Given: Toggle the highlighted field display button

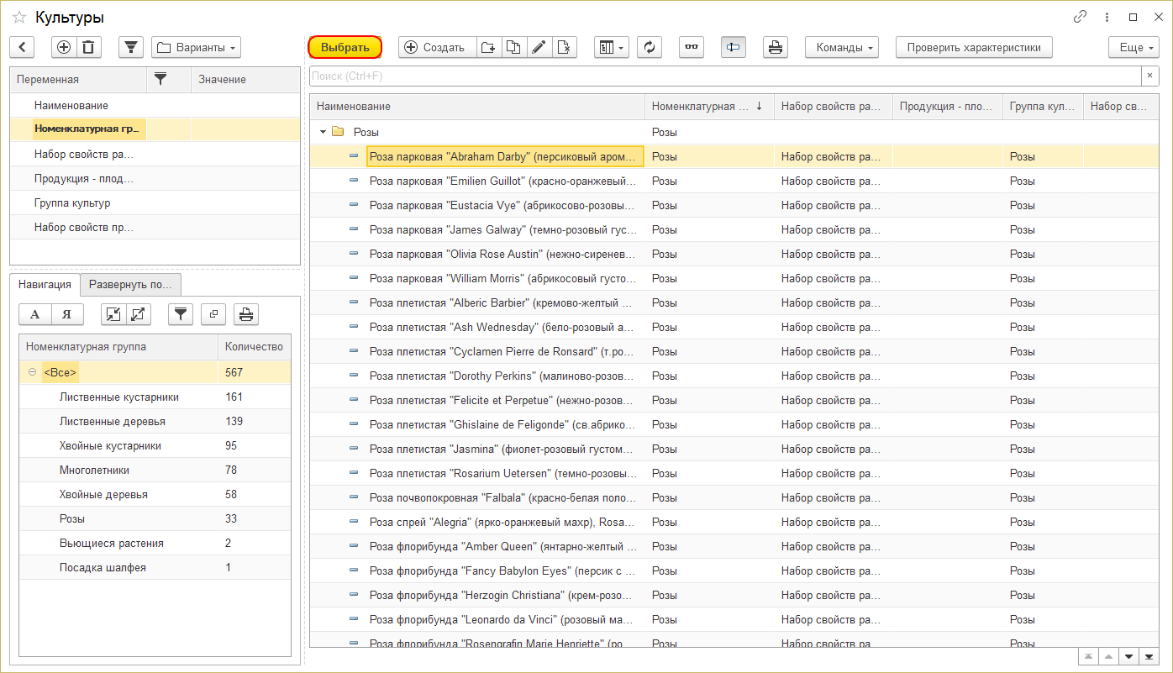Looking at the screenshot, I should (x=733, y=48).
